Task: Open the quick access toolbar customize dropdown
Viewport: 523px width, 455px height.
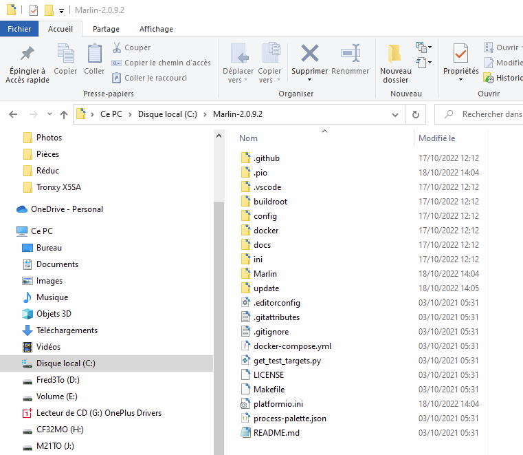Action: (61, 11)
